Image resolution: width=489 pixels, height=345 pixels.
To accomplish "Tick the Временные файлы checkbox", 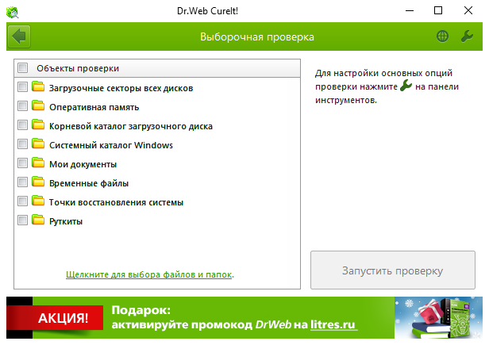I will pyautogui.click(x=22, y=182).
